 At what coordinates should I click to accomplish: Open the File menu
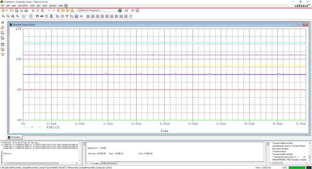3,5
